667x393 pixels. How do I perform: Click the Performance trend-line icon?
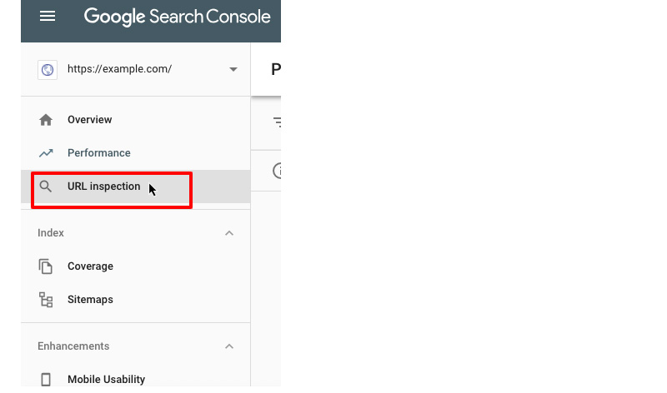pos(46,153)
